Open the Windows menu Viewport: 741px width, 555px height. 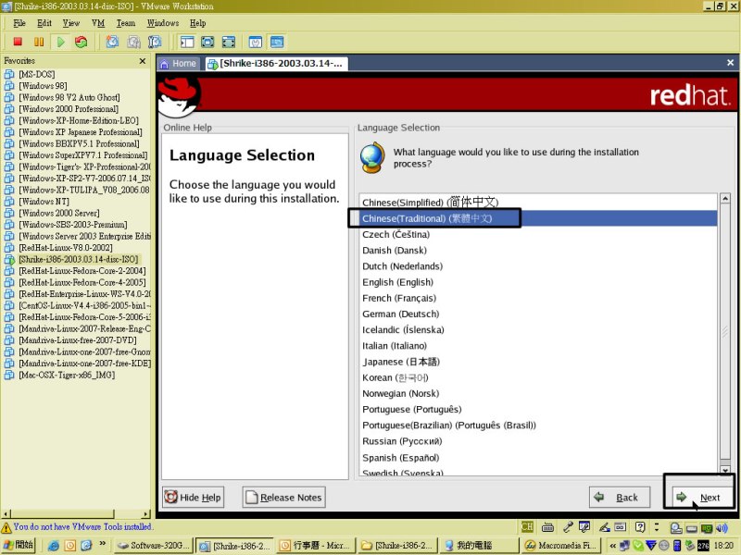point(163,23)
